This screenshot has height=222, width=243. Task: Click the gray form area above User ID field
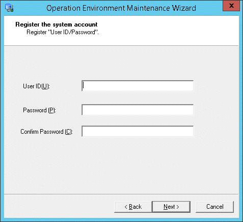[x=121, y=63]
